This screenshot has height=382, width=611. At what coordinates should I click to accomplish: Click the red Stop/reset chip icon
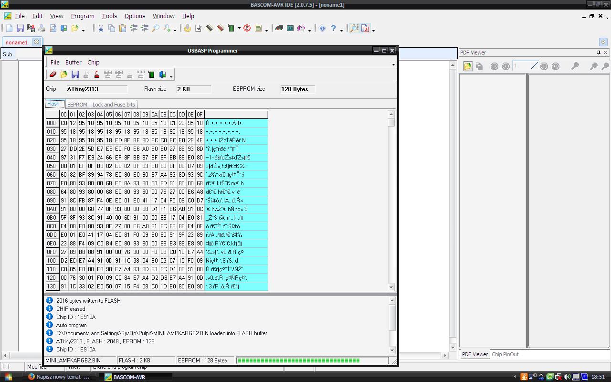coord(247,29)
